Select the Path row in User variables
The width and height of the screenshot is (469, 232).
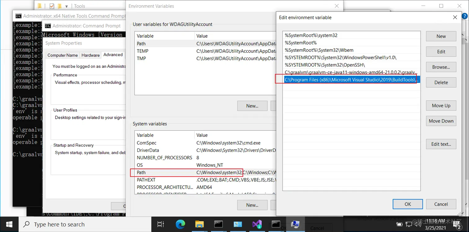tap(205, 44)
